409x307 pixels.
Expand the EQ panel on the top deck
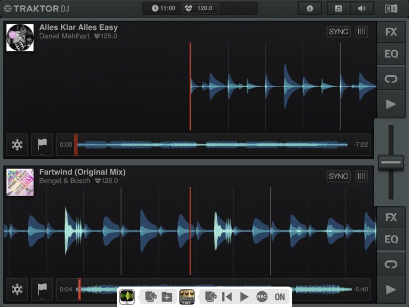391,54
